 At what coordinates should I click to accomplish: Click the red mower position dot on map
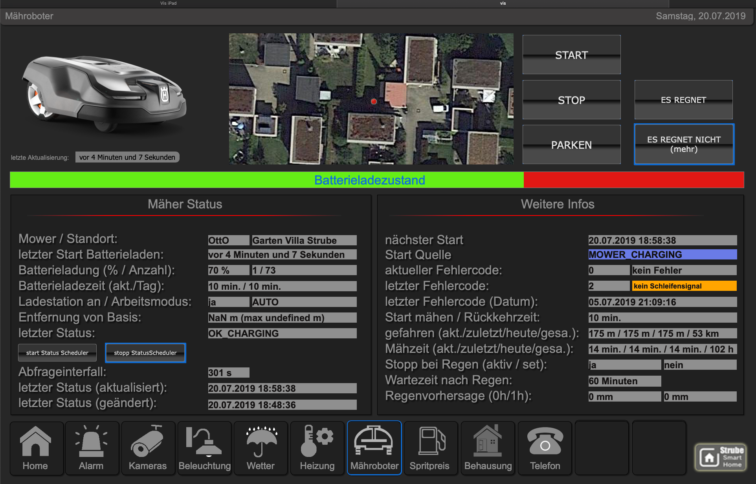[x=374, y=101]
